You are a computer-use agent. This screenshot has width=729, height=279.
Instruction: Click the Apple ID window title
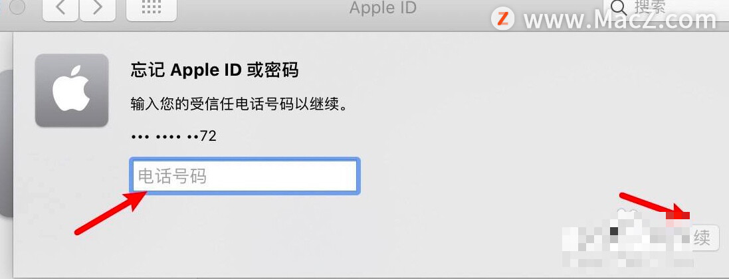point(383,8)
